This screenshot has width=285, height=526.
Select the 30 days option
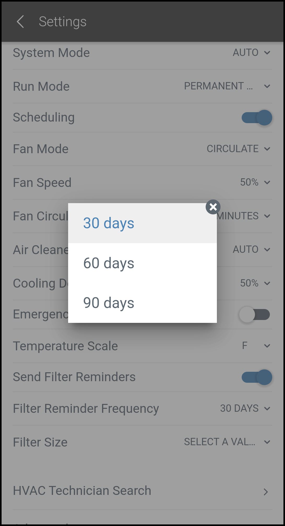point(142,223)
